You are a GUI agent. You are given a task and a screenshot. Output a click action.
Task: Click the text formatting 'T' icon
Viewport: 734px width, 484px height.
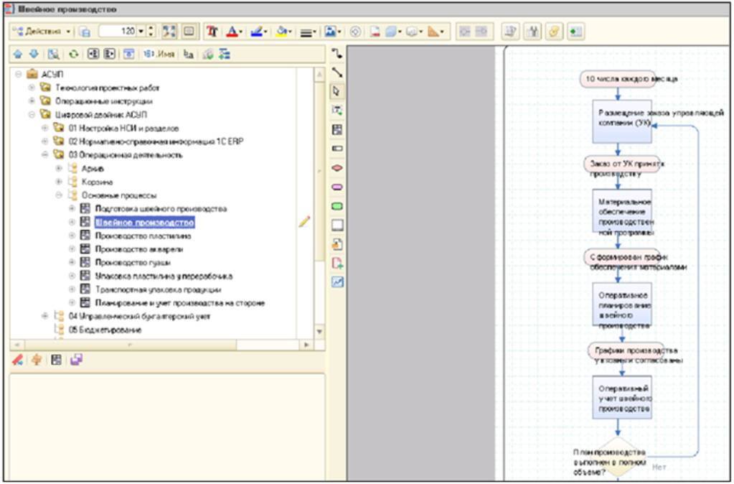[212, 32]
